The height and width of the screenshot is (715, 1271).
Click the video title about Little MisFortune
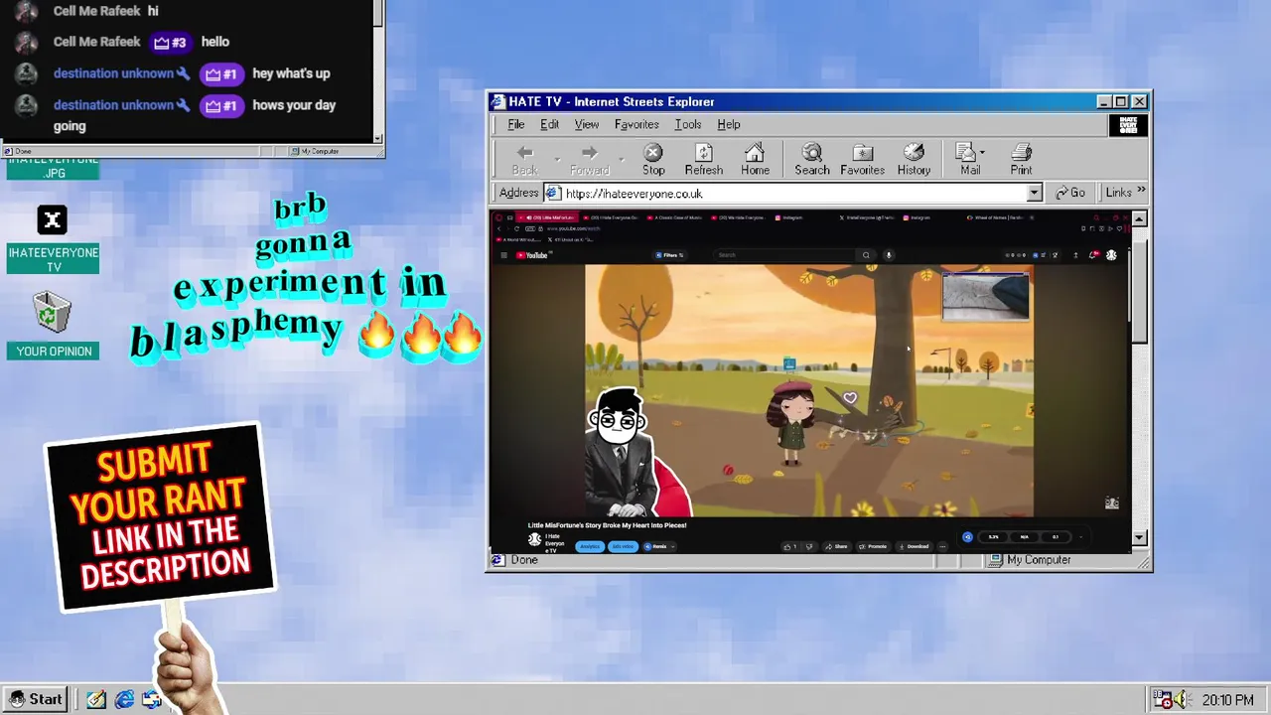coord(607,525)
